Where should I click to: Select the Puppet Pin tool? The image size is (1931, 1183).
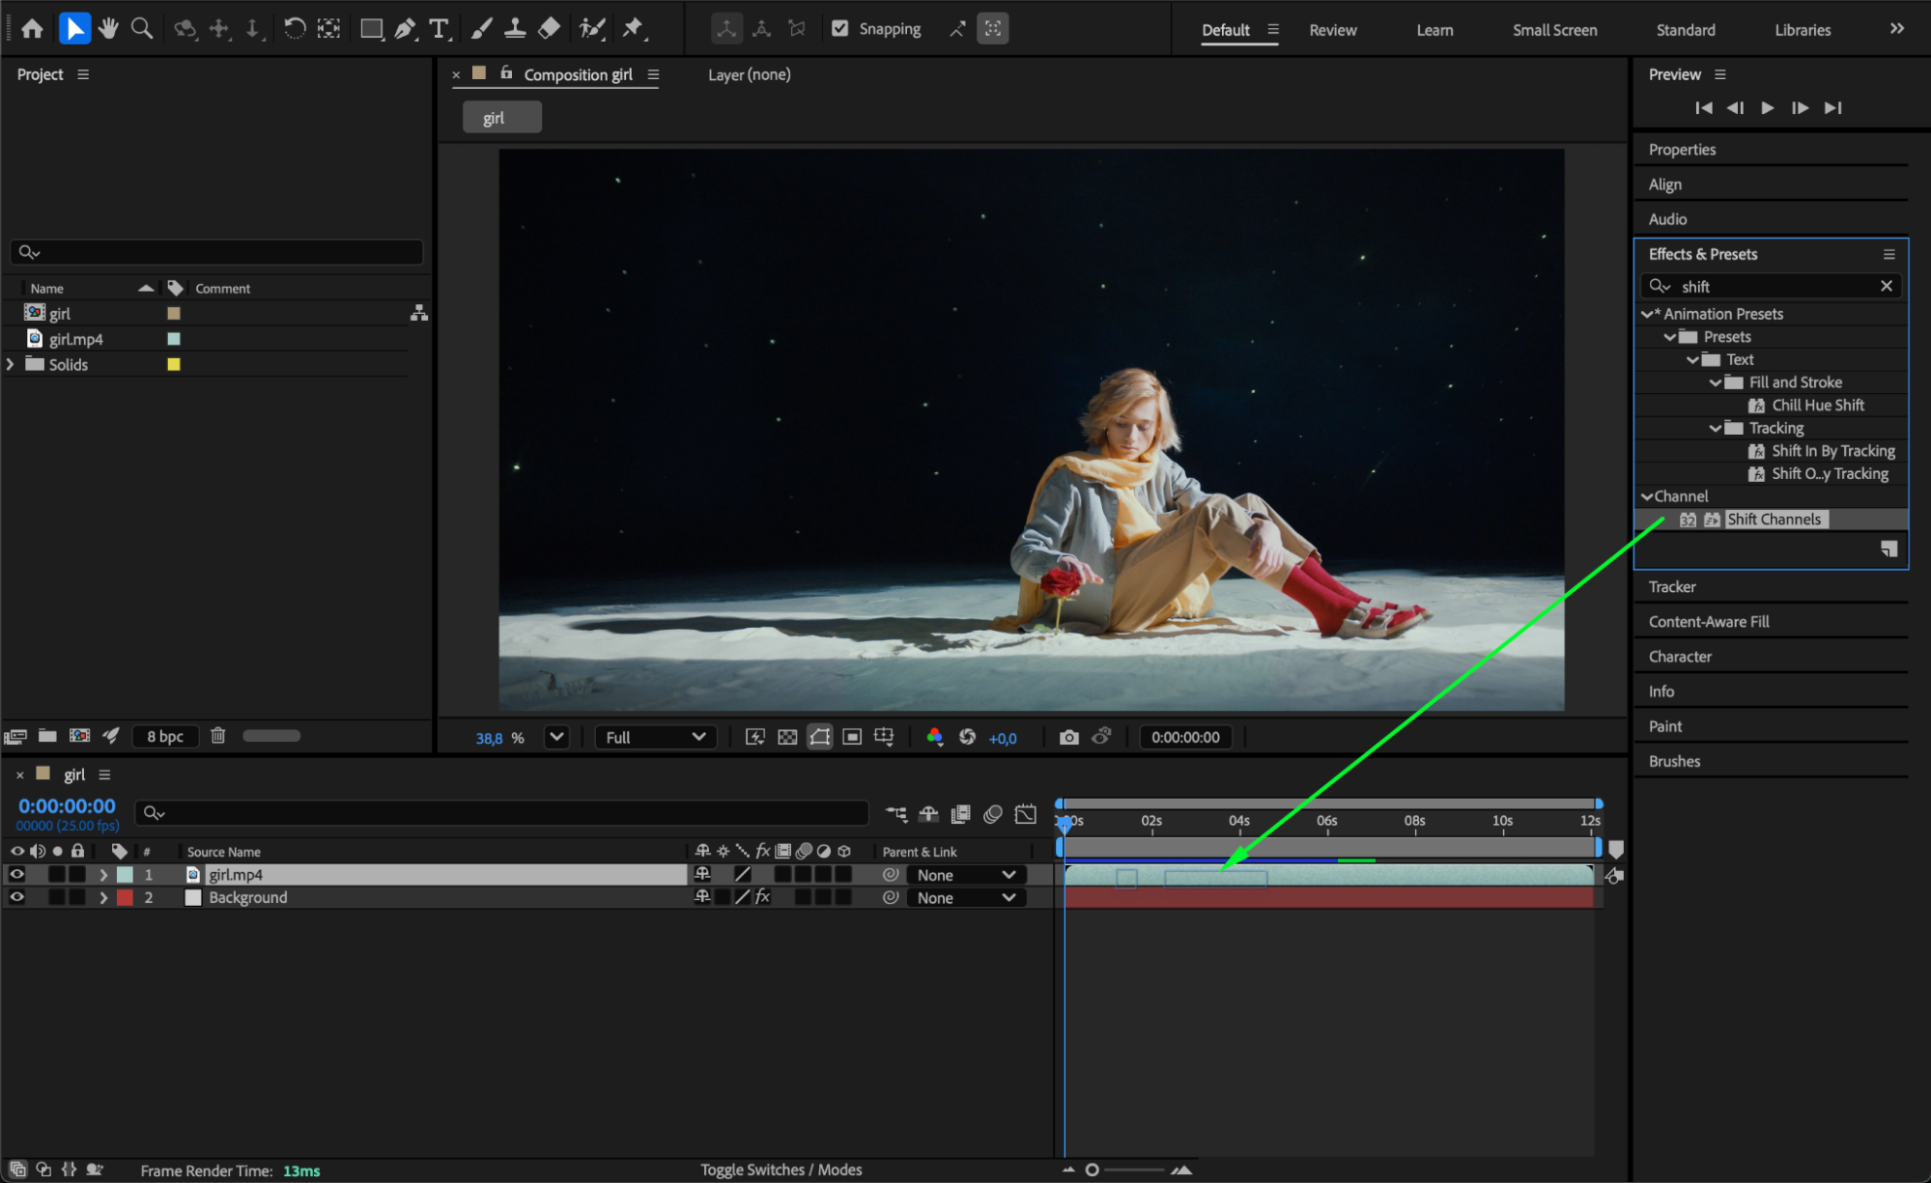point(633,29)
